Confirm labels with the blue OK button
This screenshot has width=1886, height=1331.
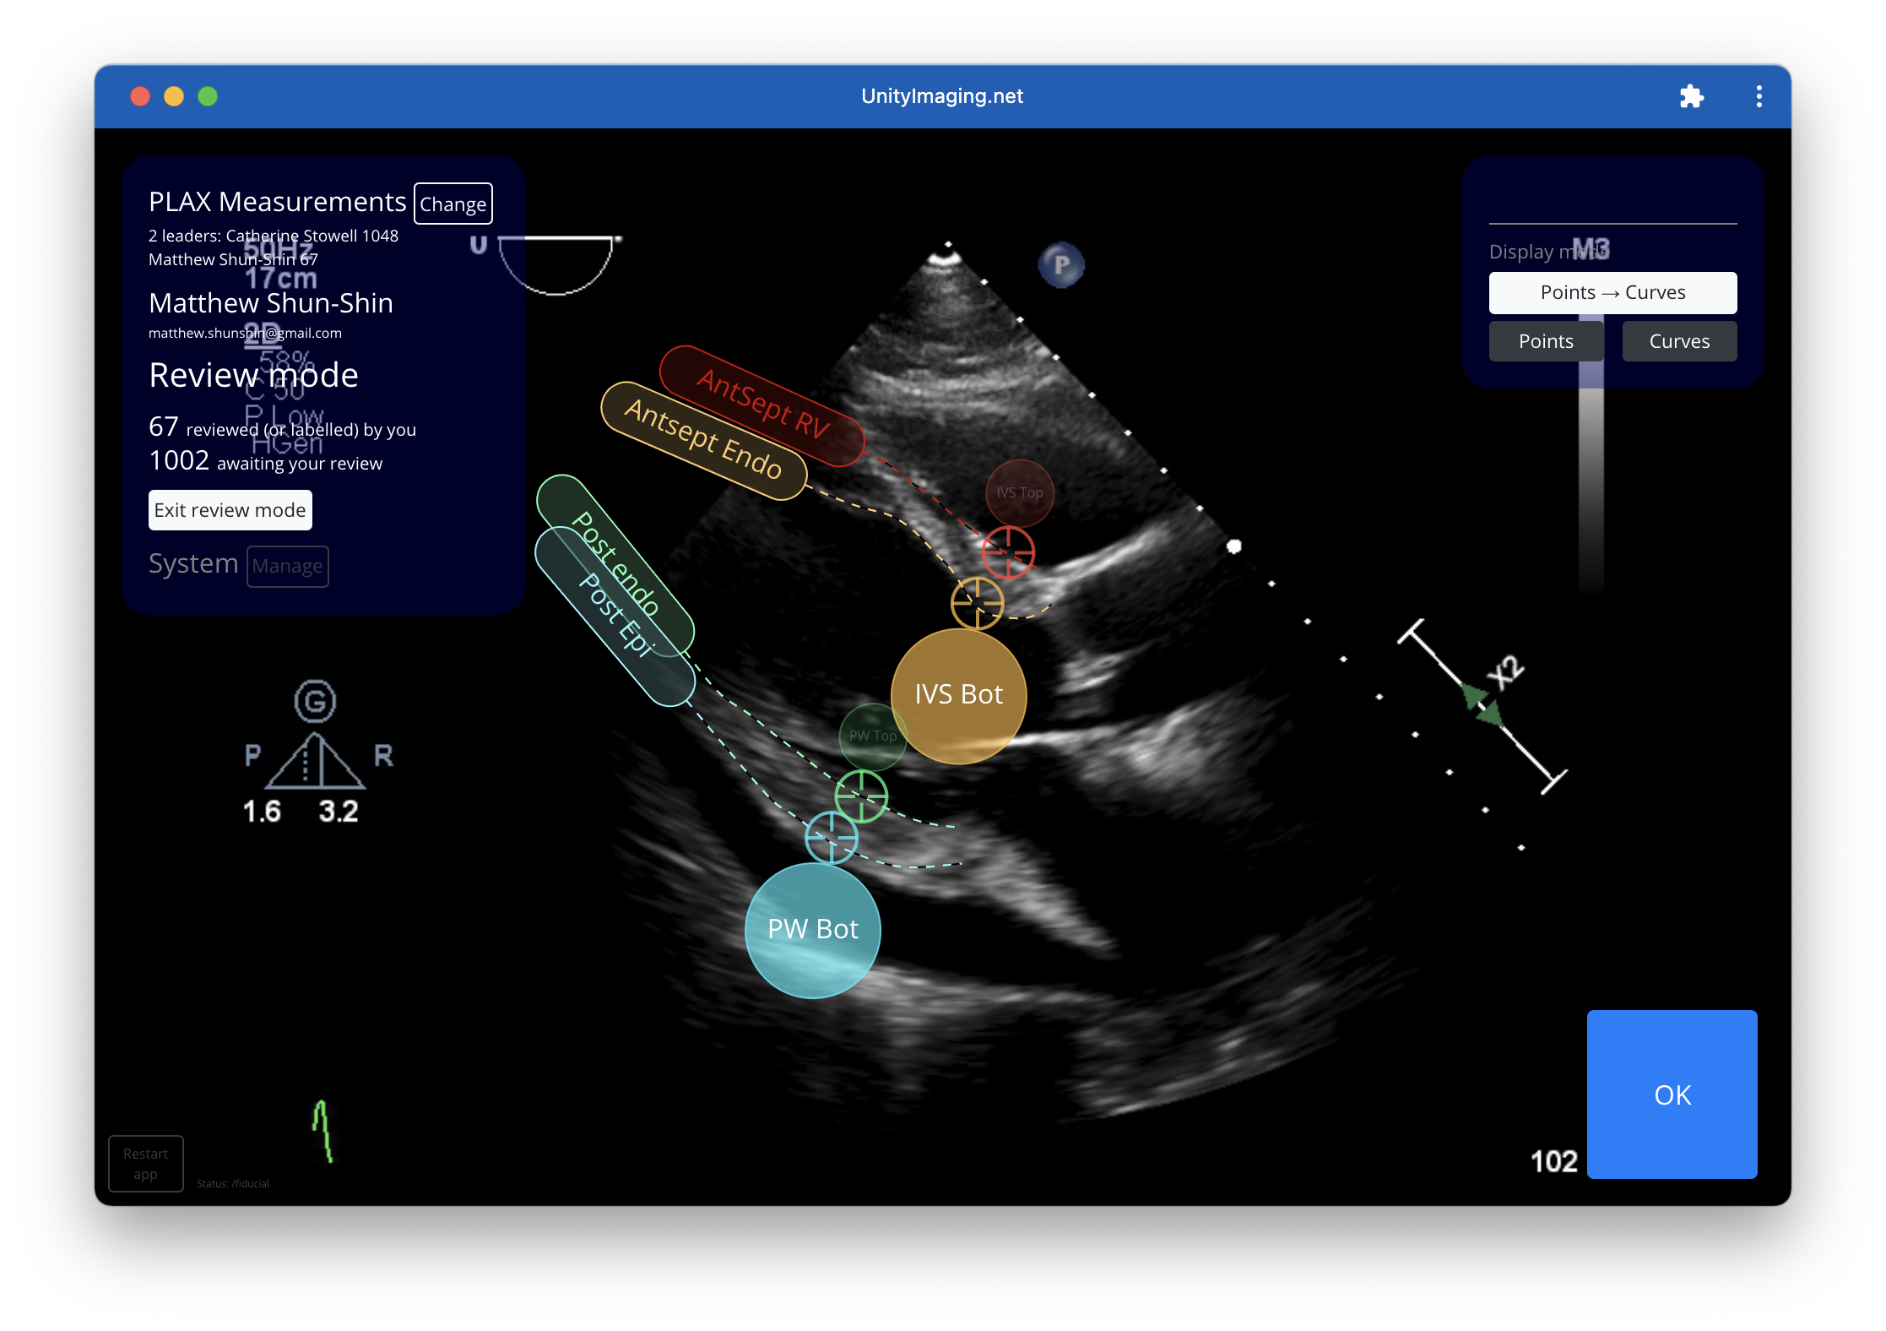coord(1672,1095)
